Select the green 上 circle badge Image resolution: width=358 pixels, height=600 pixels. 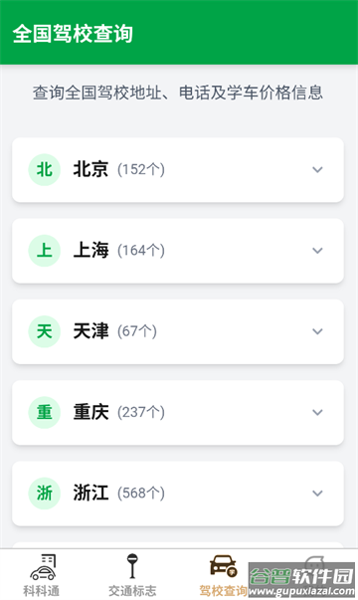pyautogui.click(x=45, y=251)
